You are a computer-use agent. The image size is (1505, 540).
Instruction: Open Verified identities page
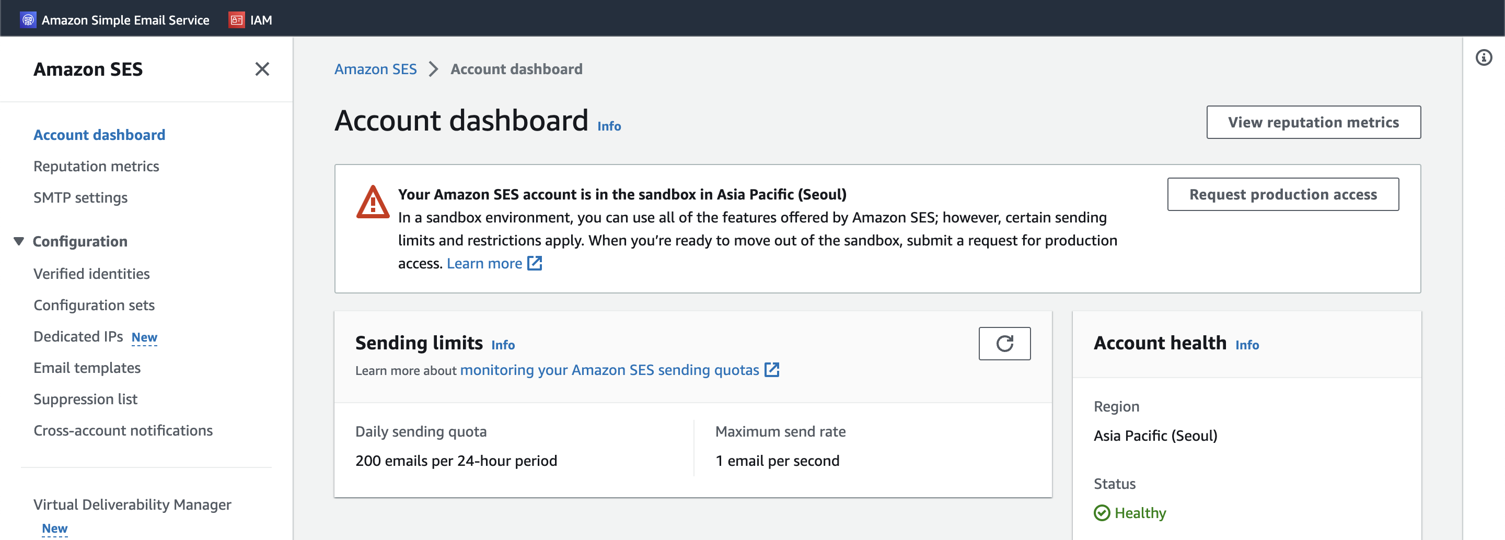[x=91, y=274]
